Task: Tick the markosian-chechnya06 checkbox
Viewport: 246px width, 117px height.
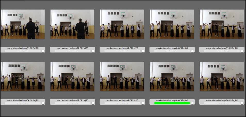Action: click(43, 103)
